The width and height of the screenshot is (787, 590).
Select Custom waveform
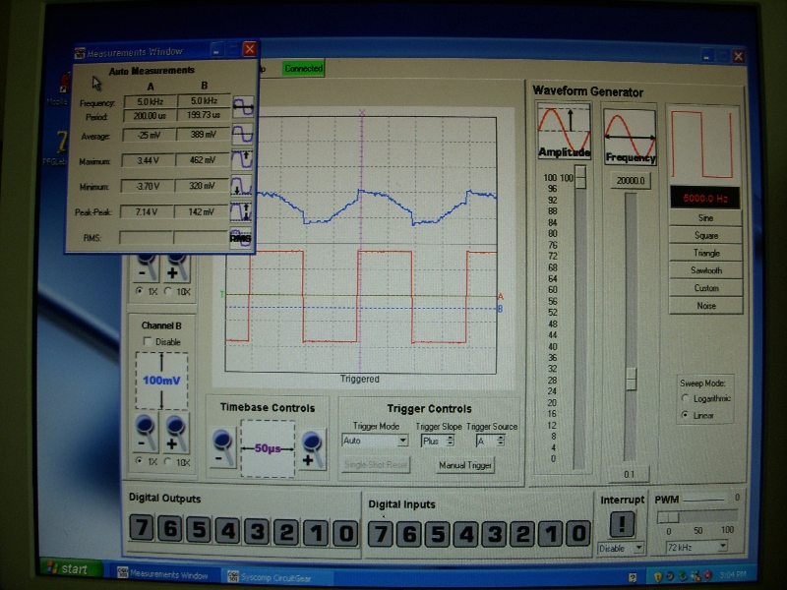tap(706, 288)
